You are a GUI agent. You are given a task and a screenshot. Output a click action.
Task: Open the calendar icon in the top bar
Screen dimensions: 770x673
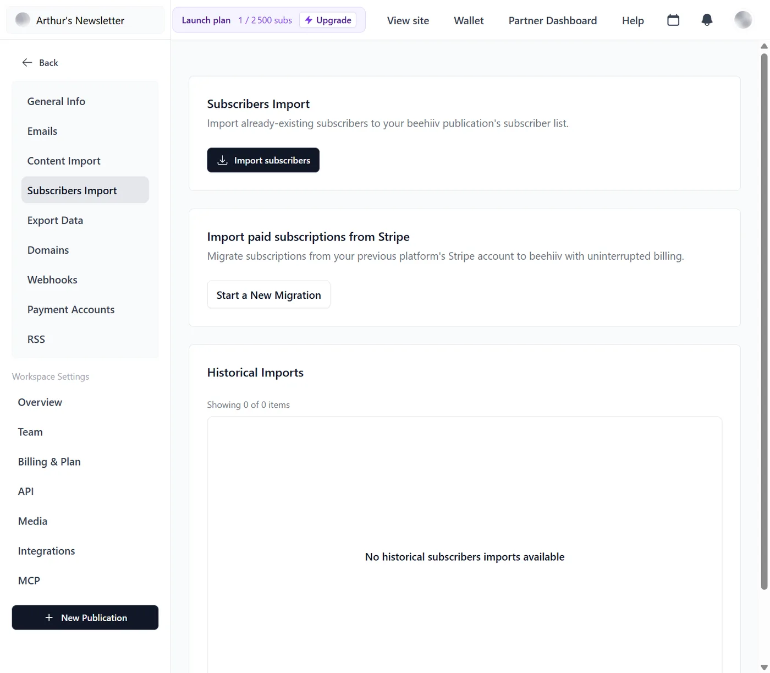(x=673, y=20)
